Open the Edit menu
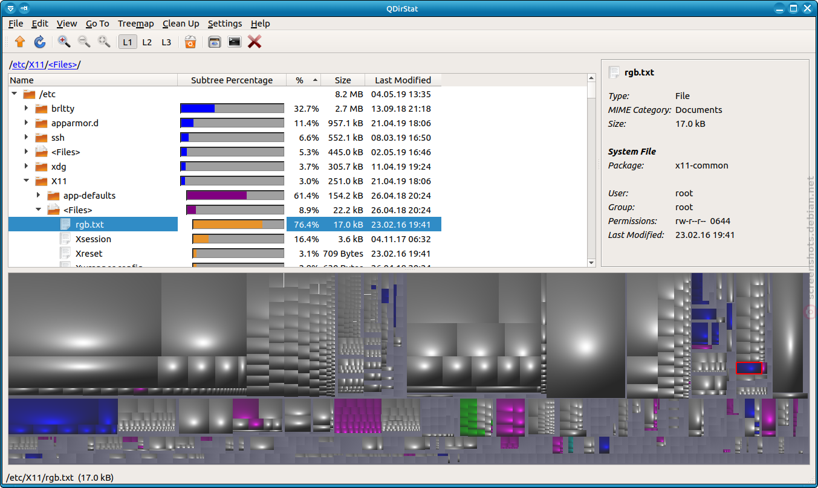Viewport: 818px width, 488px height. coord(40,24)
